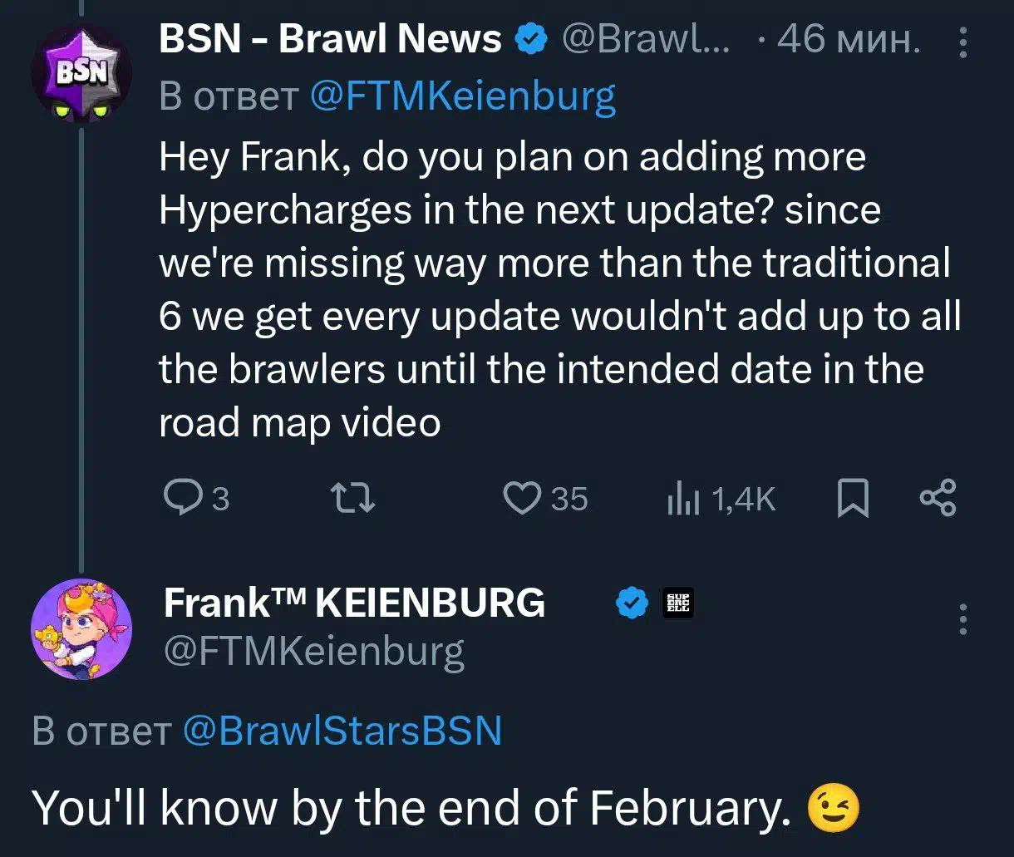Click the 46 мин. timestamp

click(x=848, y=39)
